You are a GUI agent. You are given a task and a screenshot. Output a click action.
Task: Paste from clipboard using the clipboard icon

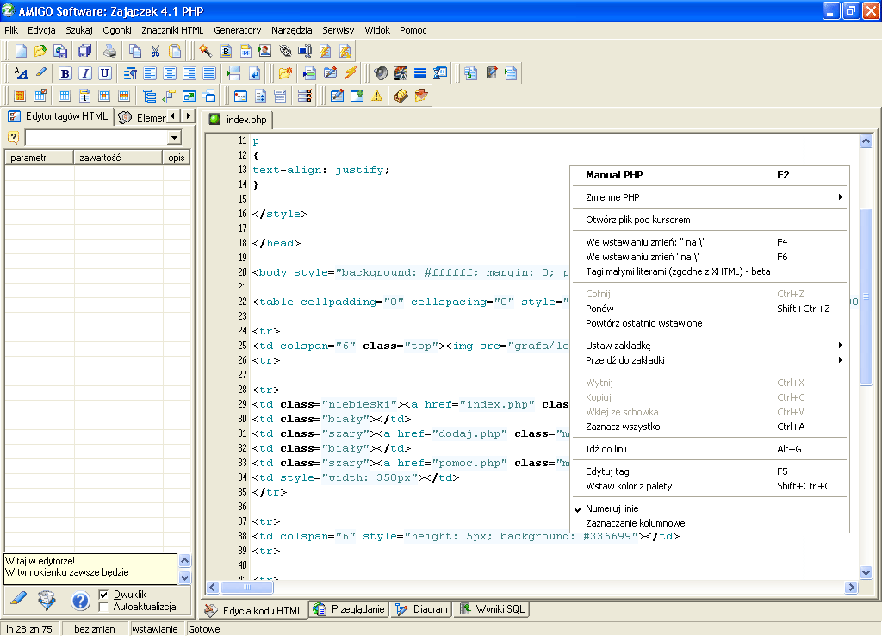point(175,51)
